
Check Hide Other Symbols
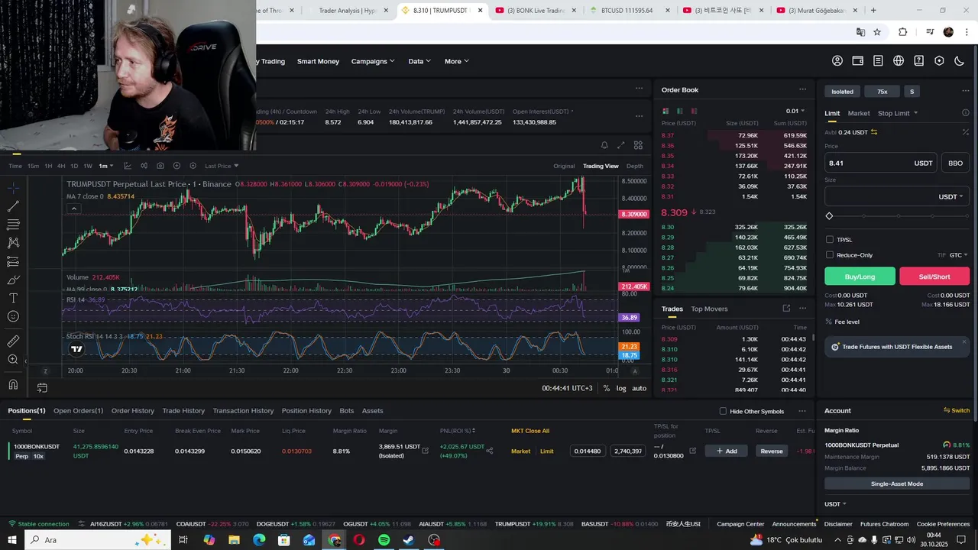[723, 411]
